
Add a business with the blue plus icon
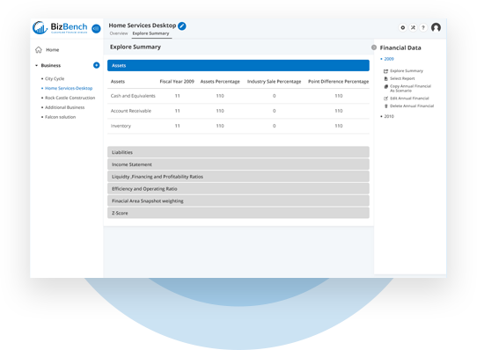click(96, 65)
